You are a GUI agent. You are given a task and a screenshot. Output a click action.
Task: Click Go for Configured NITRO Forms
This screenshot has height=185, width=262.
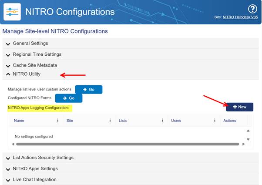click(69, 98)
